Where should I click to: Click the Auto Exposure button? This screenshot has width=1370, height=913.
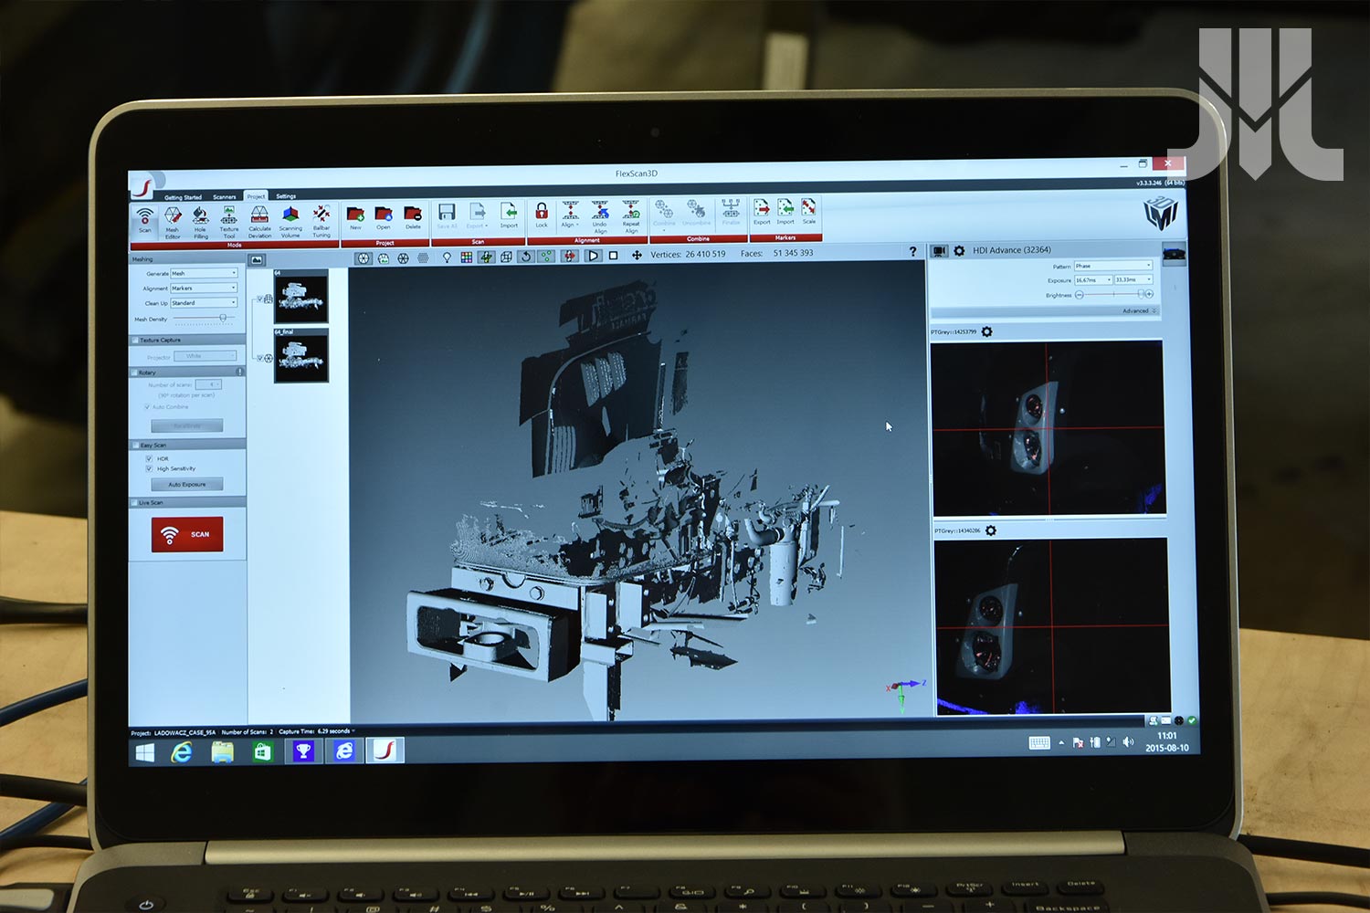(x=186, y=484)
